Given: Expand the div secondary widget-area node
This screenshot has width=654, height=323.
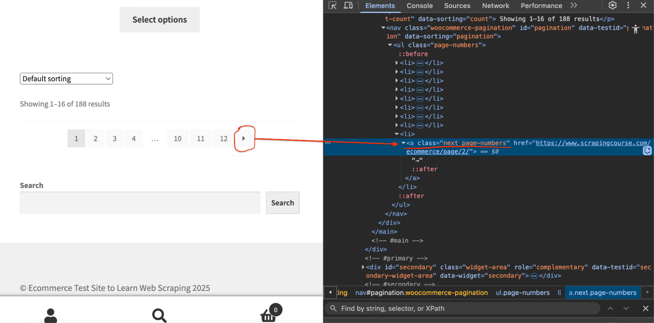Looking at the screenshot, I should tap(363, 267).
